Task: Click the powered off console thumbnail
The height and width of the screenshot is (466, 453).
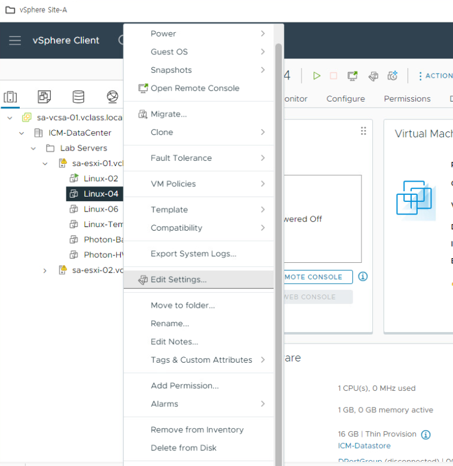Action: click(x=323, y=219)
